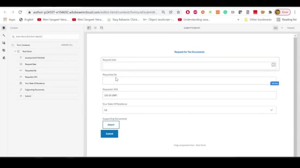
Task: Open the English bookmark
Action: point(26,20)
